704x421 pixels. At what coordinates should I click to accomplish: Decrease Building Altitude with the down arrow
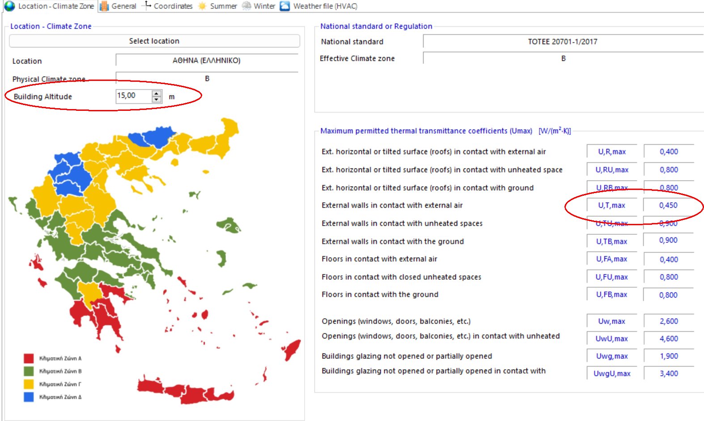tap(157, 99)
